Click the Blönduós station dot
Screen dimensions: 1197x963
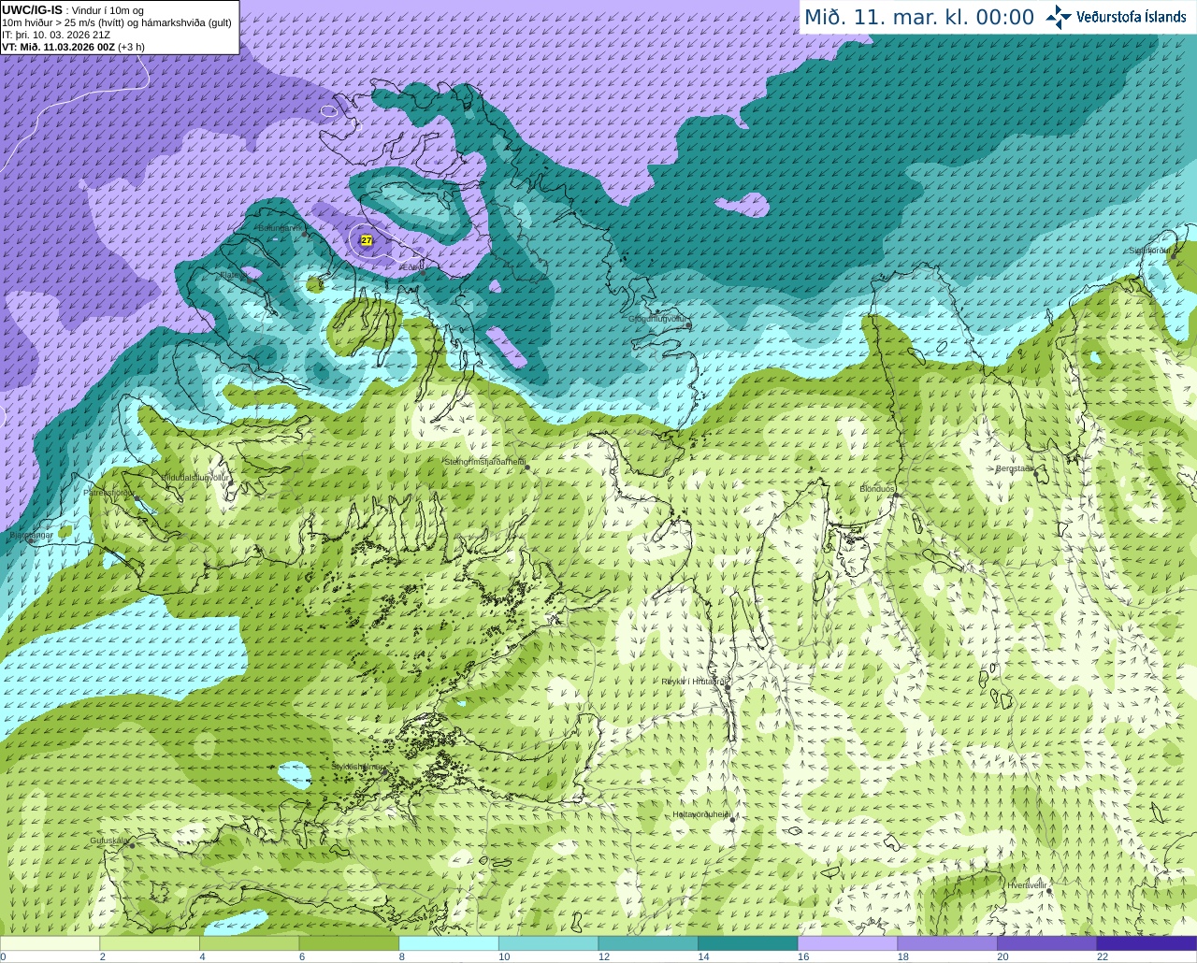(x=896, y=496)
